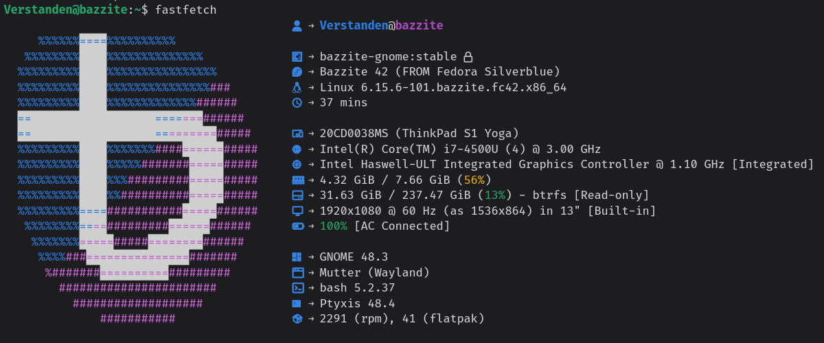Click the padlock icon after bazzite-gnome:stable
Viewport: 824px width, 343px height.
(x=468, y=57)
